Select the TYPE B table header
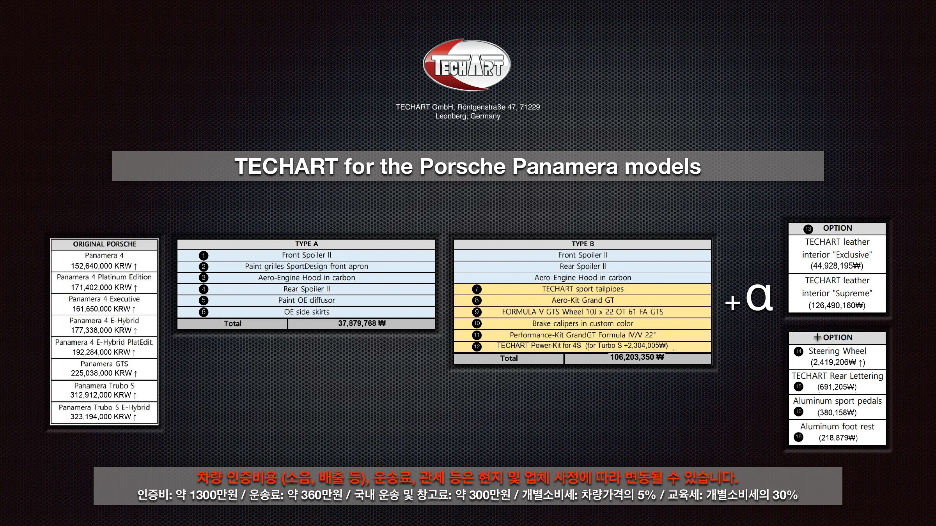This screenshot has height=526, width=936. [x=583, y=244]
